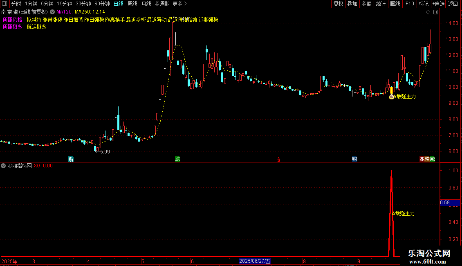The image size is (462, 266).
Task: Click the 最近异动 style tag
Action: click(x=157, y=20)
